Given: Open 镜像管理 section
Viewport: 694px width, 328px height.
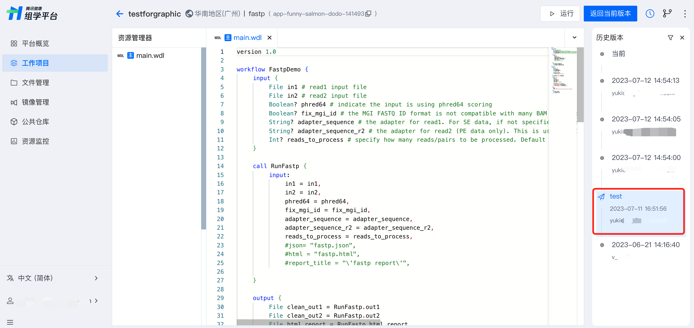Looking at the screenshot, I should (35, 102).
